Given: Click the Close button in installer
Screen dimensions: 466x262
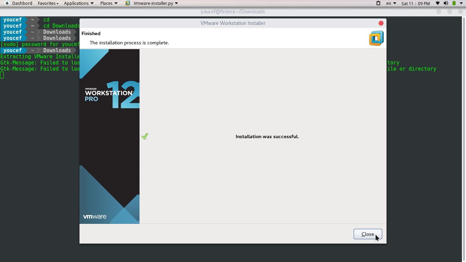Looking at the screenshot, I should pyautogui.click(x=368, y=234).
